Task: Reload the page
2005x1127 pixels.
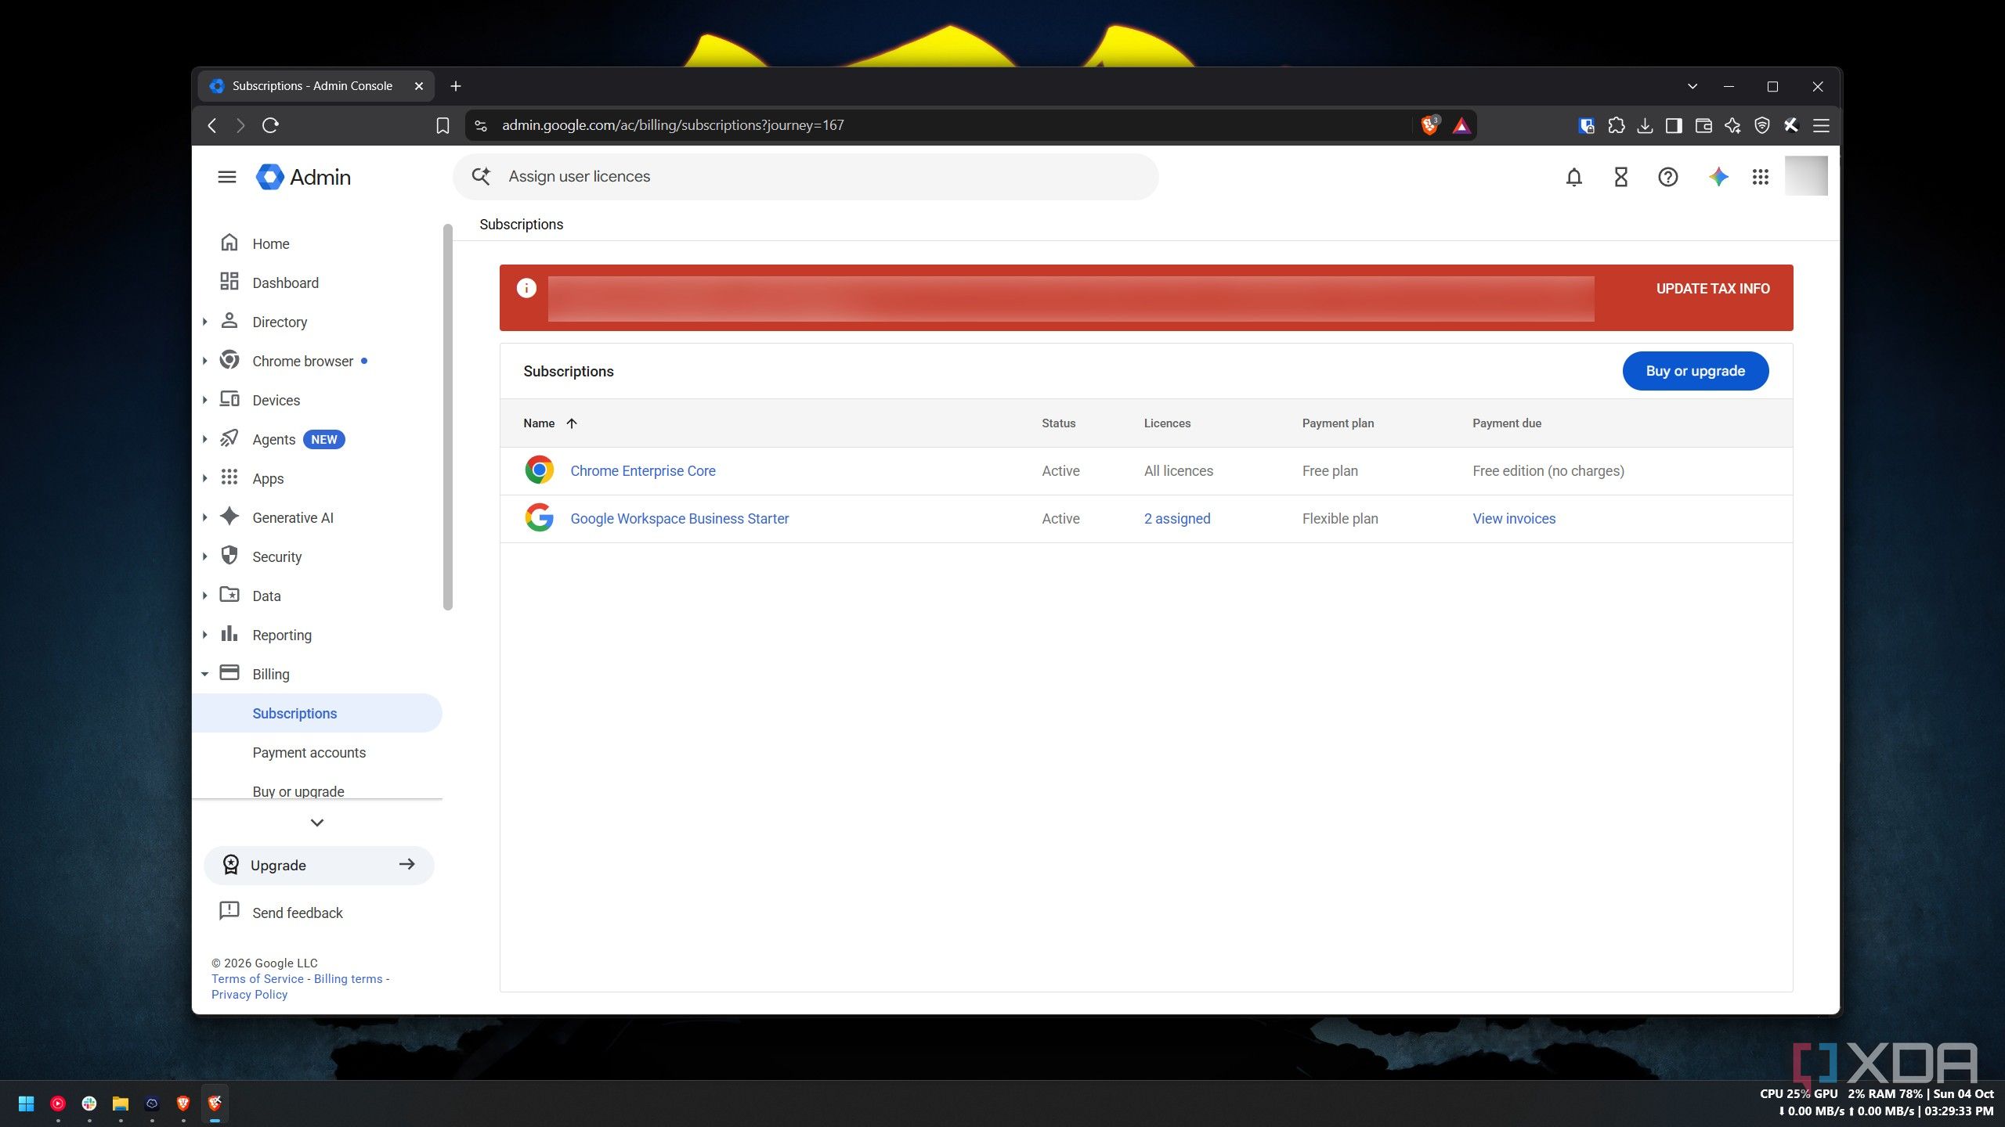Action: pyautogui.click(x=270, y=125)
